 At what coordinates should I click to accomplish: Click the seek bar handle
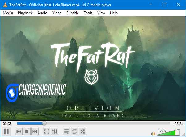point(44,123)
